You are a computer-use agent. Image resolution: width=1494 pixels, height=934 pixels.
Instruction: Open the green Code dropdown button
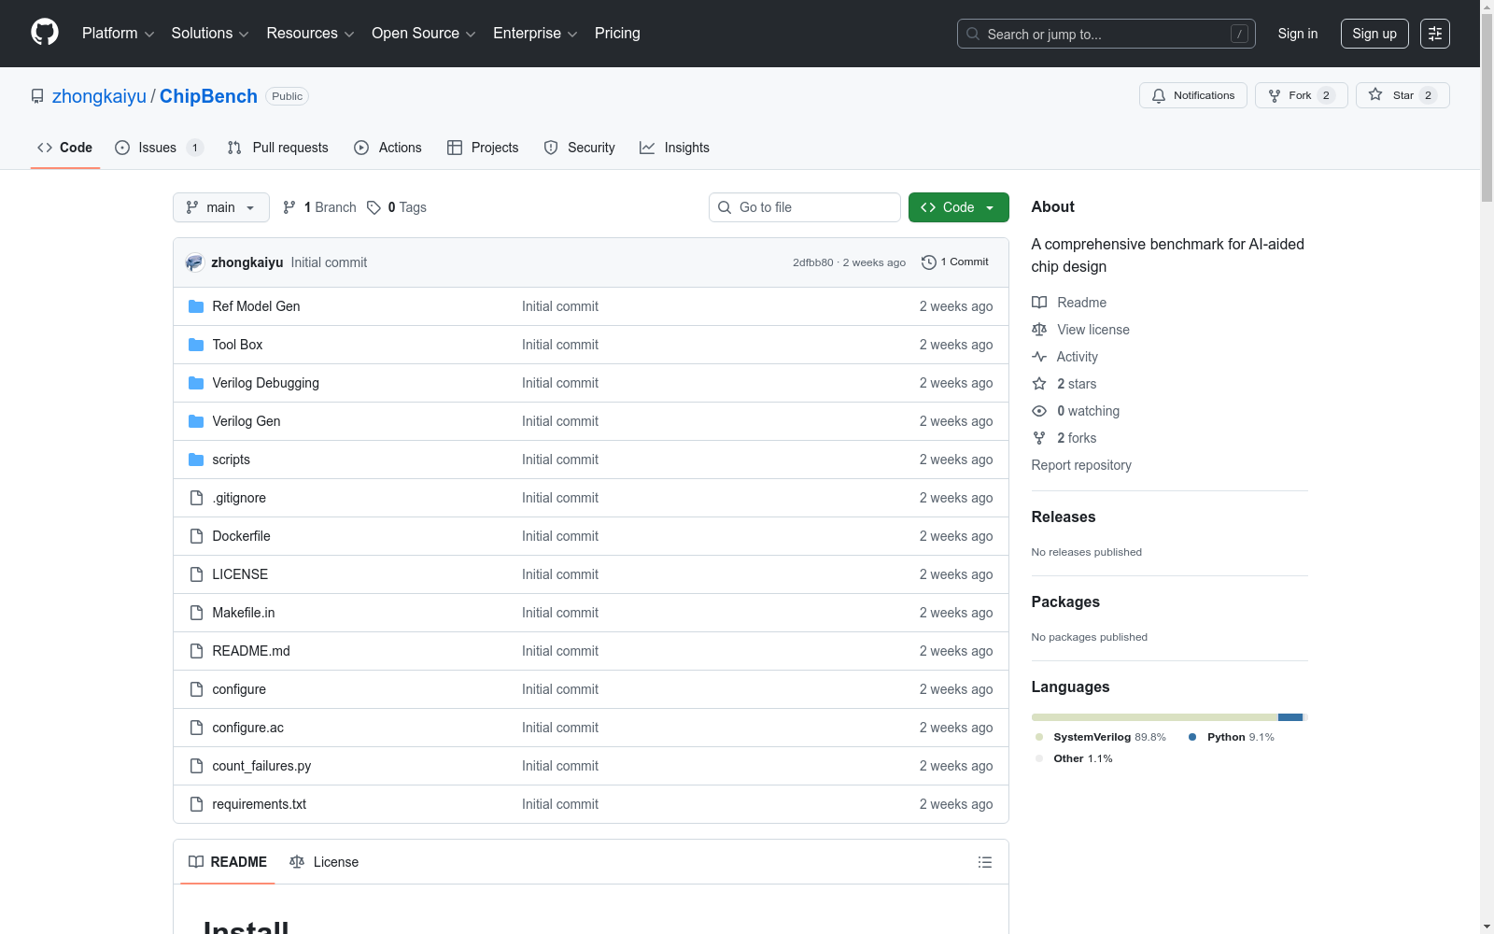(958, 207)
